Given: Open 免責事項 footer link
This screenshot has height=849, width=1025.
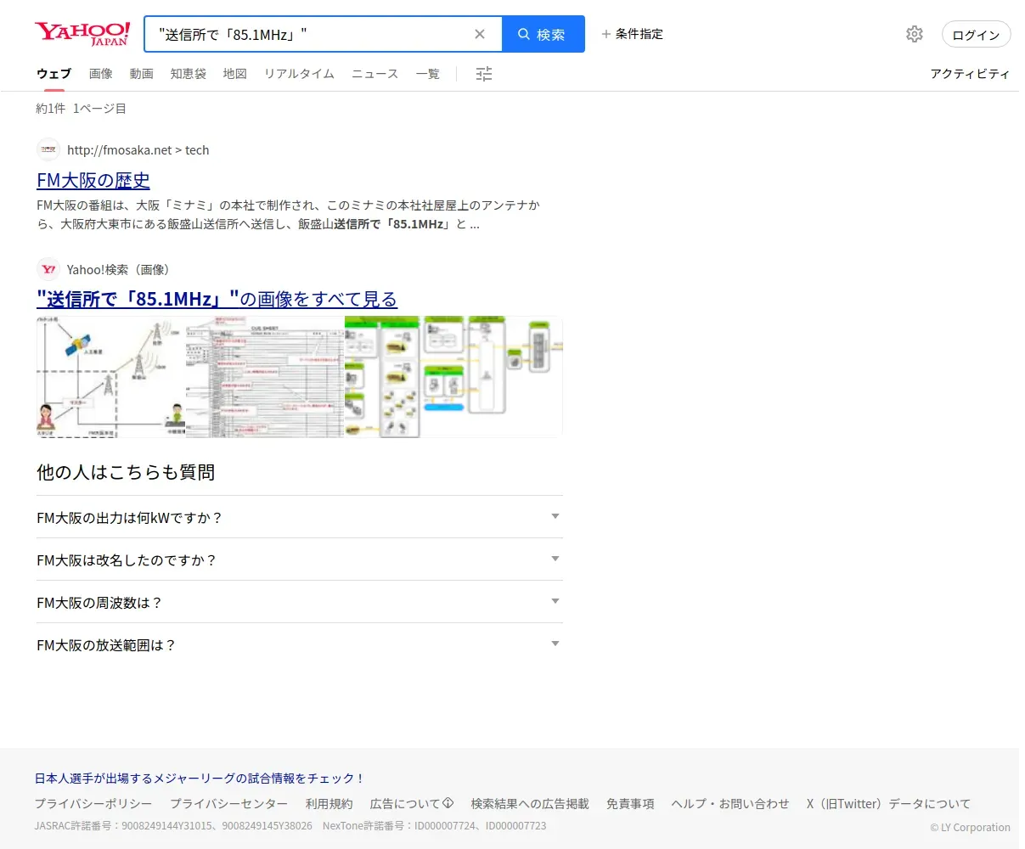Looking at the screenshot, I should pyautogui.click(x=630, y=803).
